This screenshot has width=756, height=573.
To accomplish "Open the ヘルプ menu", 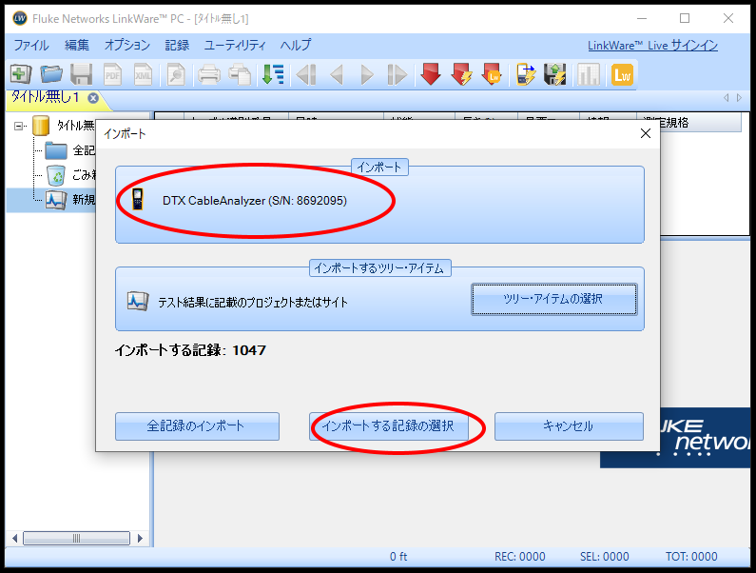I will [x=296, y=46].
